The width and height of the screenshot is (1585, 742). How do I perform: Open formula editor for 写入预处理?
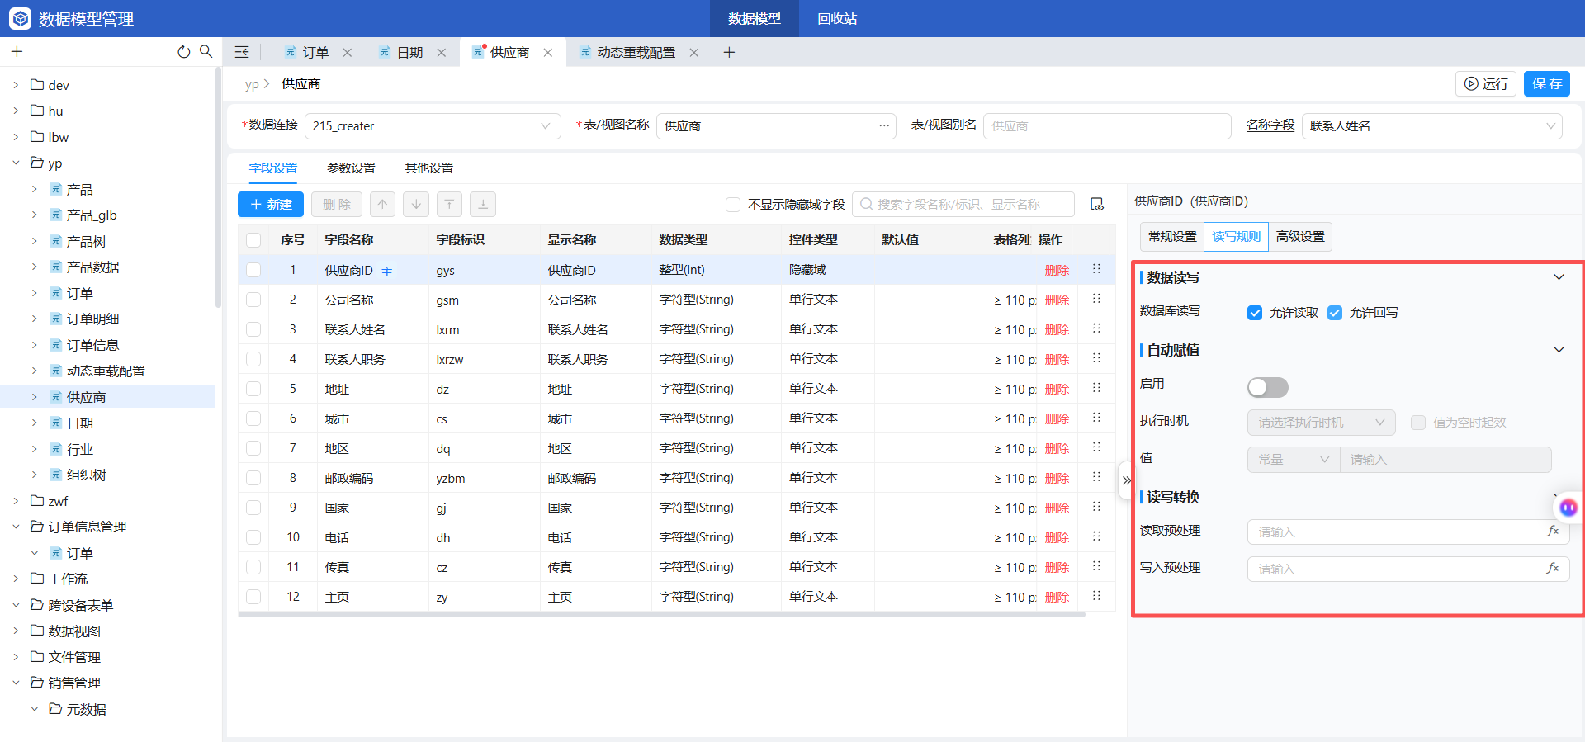1553,568
